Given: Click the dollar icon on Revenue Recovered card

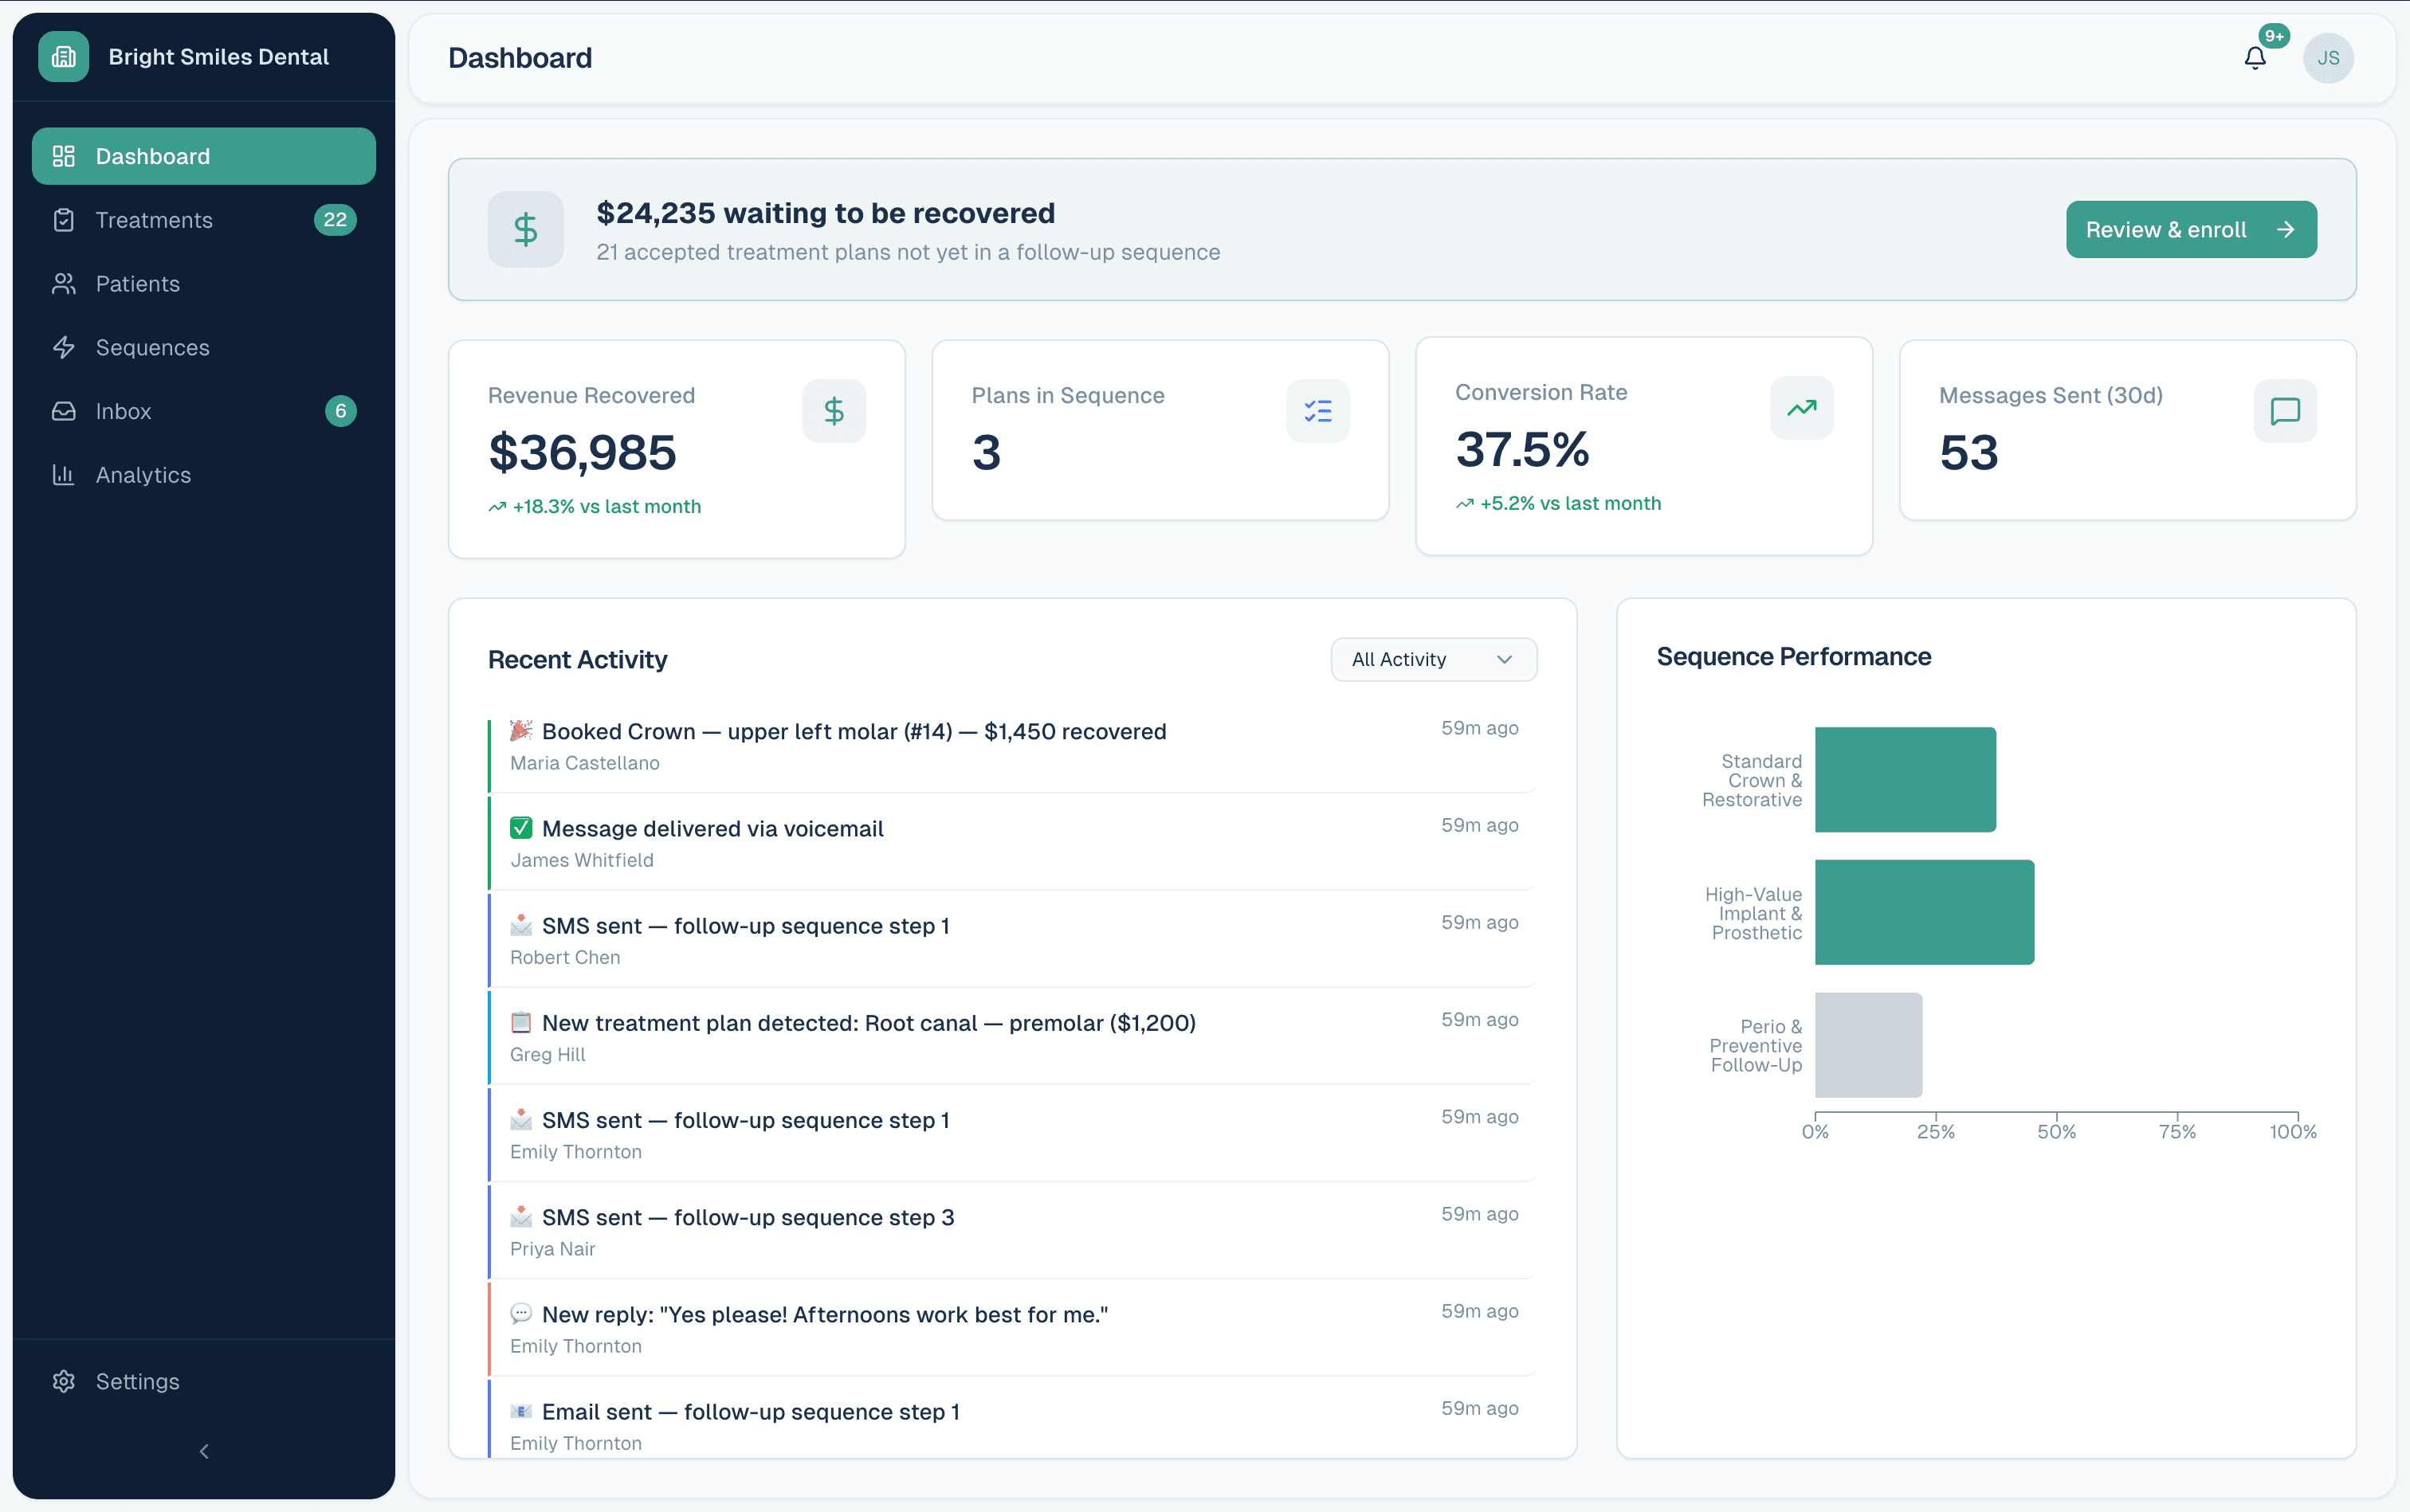Looking at the screenshot, I should [834, 410].
